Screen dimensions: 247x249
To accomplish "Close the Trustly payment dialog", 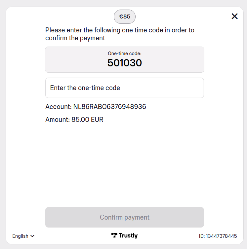I will tap(234, 17).
